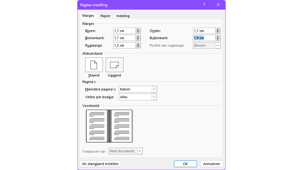
Task: Decrease the Buitenkant margin value
Action: [x=218, y=39]
